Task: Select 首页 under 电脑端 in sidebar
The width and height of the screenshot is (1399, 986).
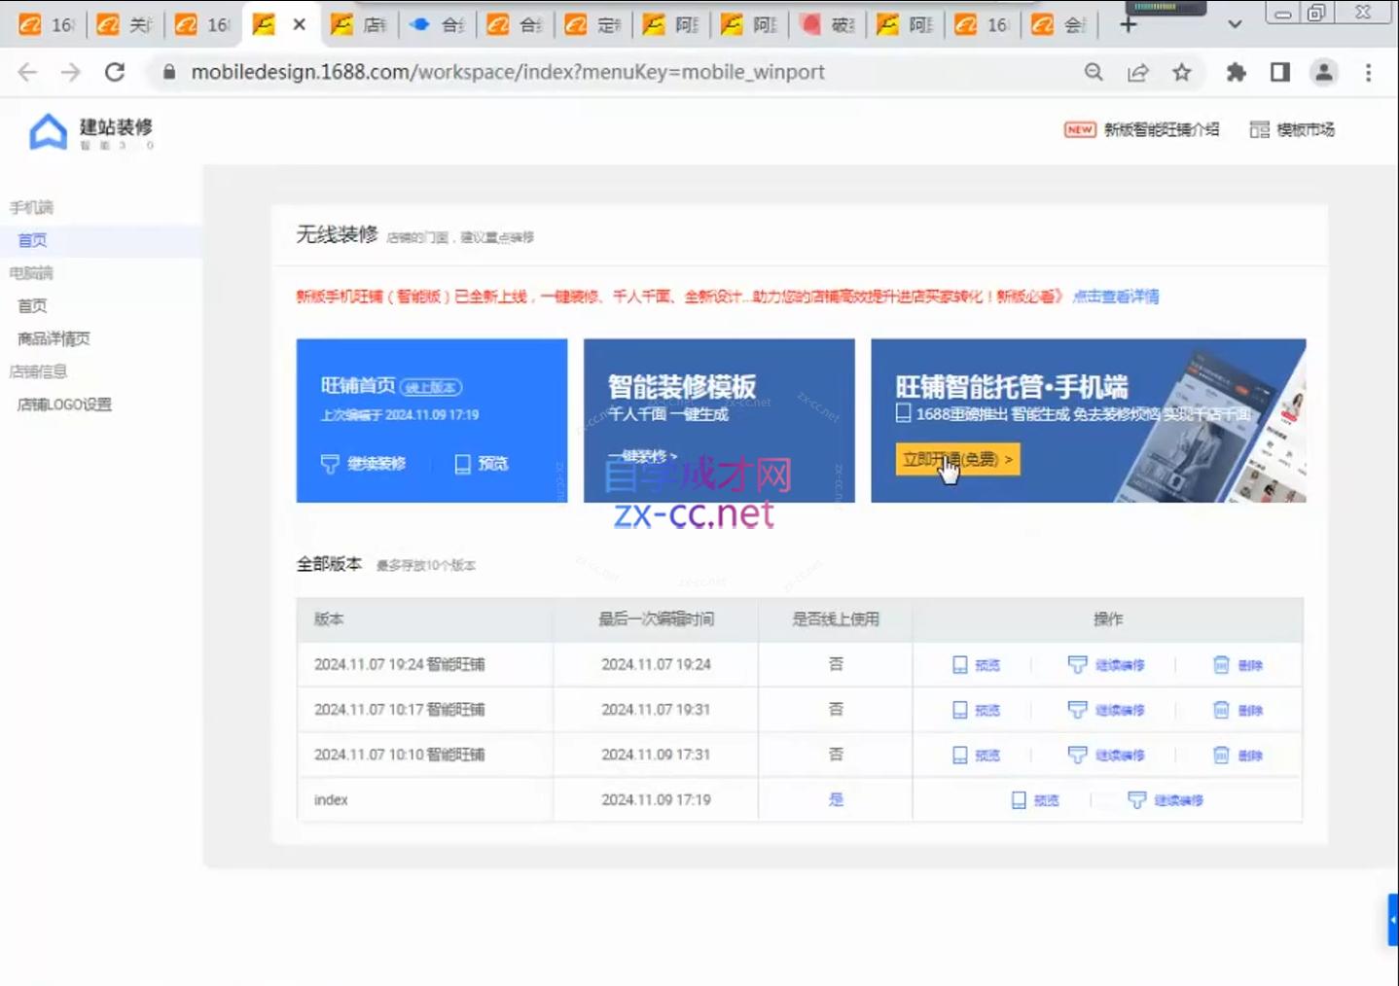Action: tap(32, 305)
